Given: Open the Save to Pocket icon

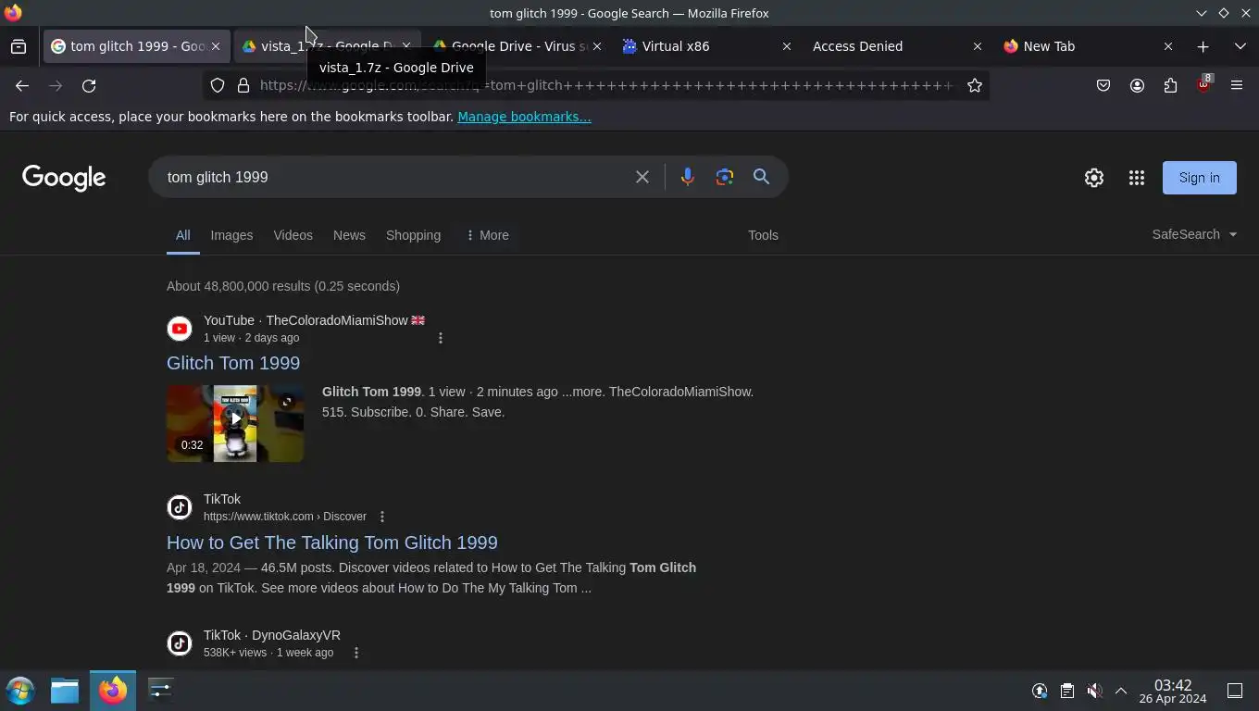Looking at the screenshot, I should (x=1103, y=85).
